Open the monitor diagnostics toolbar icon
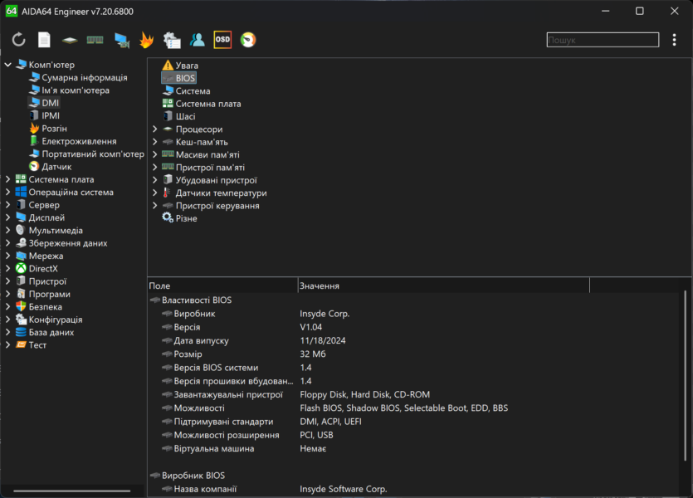This screenshot has height=498, width=693. point(121,40)
